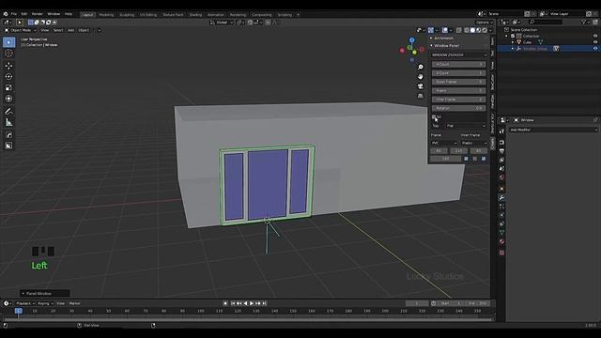601x338 pixels.
Task: Toggle last pane checkbox in bottom row
Action: click(484, 159)
